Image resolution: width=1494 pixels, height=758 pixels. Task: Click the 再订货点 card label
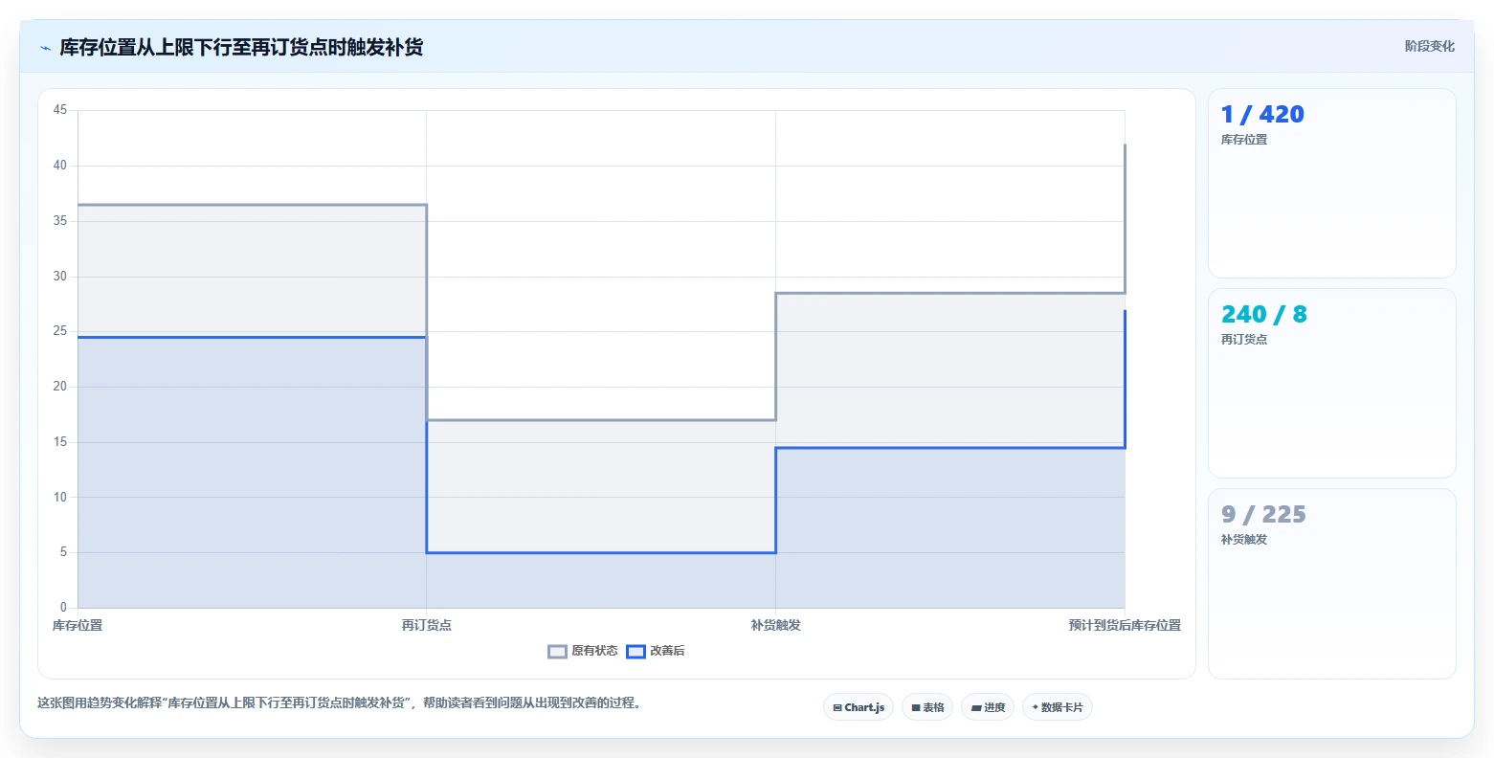1244,340
